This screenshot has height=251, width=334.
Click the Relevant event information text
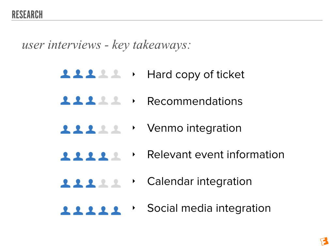coord(216,155)
